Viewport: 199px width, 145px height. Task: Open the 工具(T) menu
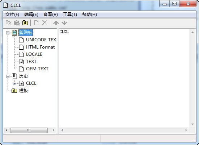click(70, 14)
